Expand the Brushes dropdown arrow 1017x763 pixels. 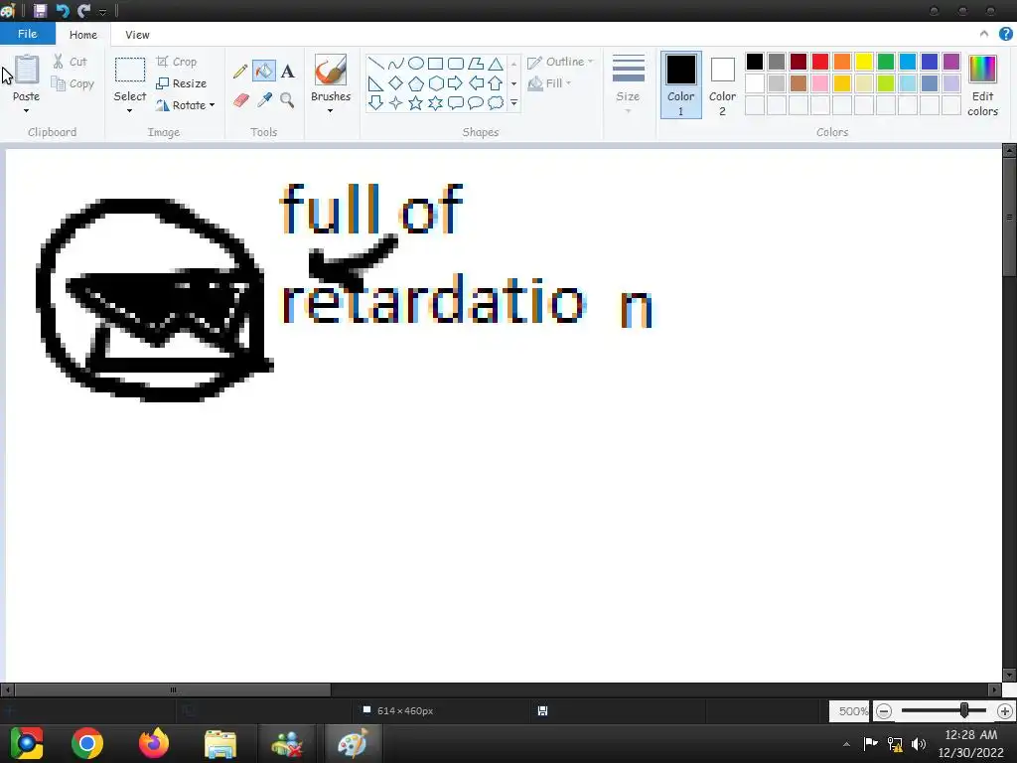point(331,111)
